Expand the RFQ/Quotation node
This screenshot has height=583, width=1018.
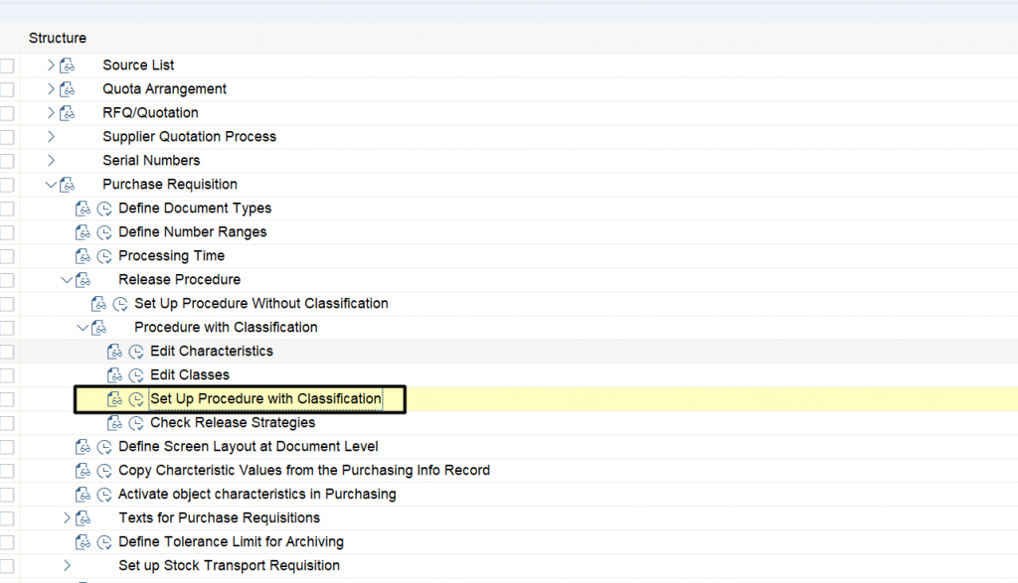(51, 113)
